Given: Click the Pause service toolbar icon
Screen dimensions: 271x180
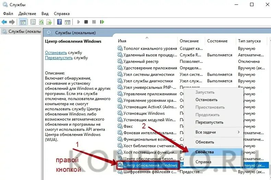Looking at the screenshot, I should click(x=94, y=22).
